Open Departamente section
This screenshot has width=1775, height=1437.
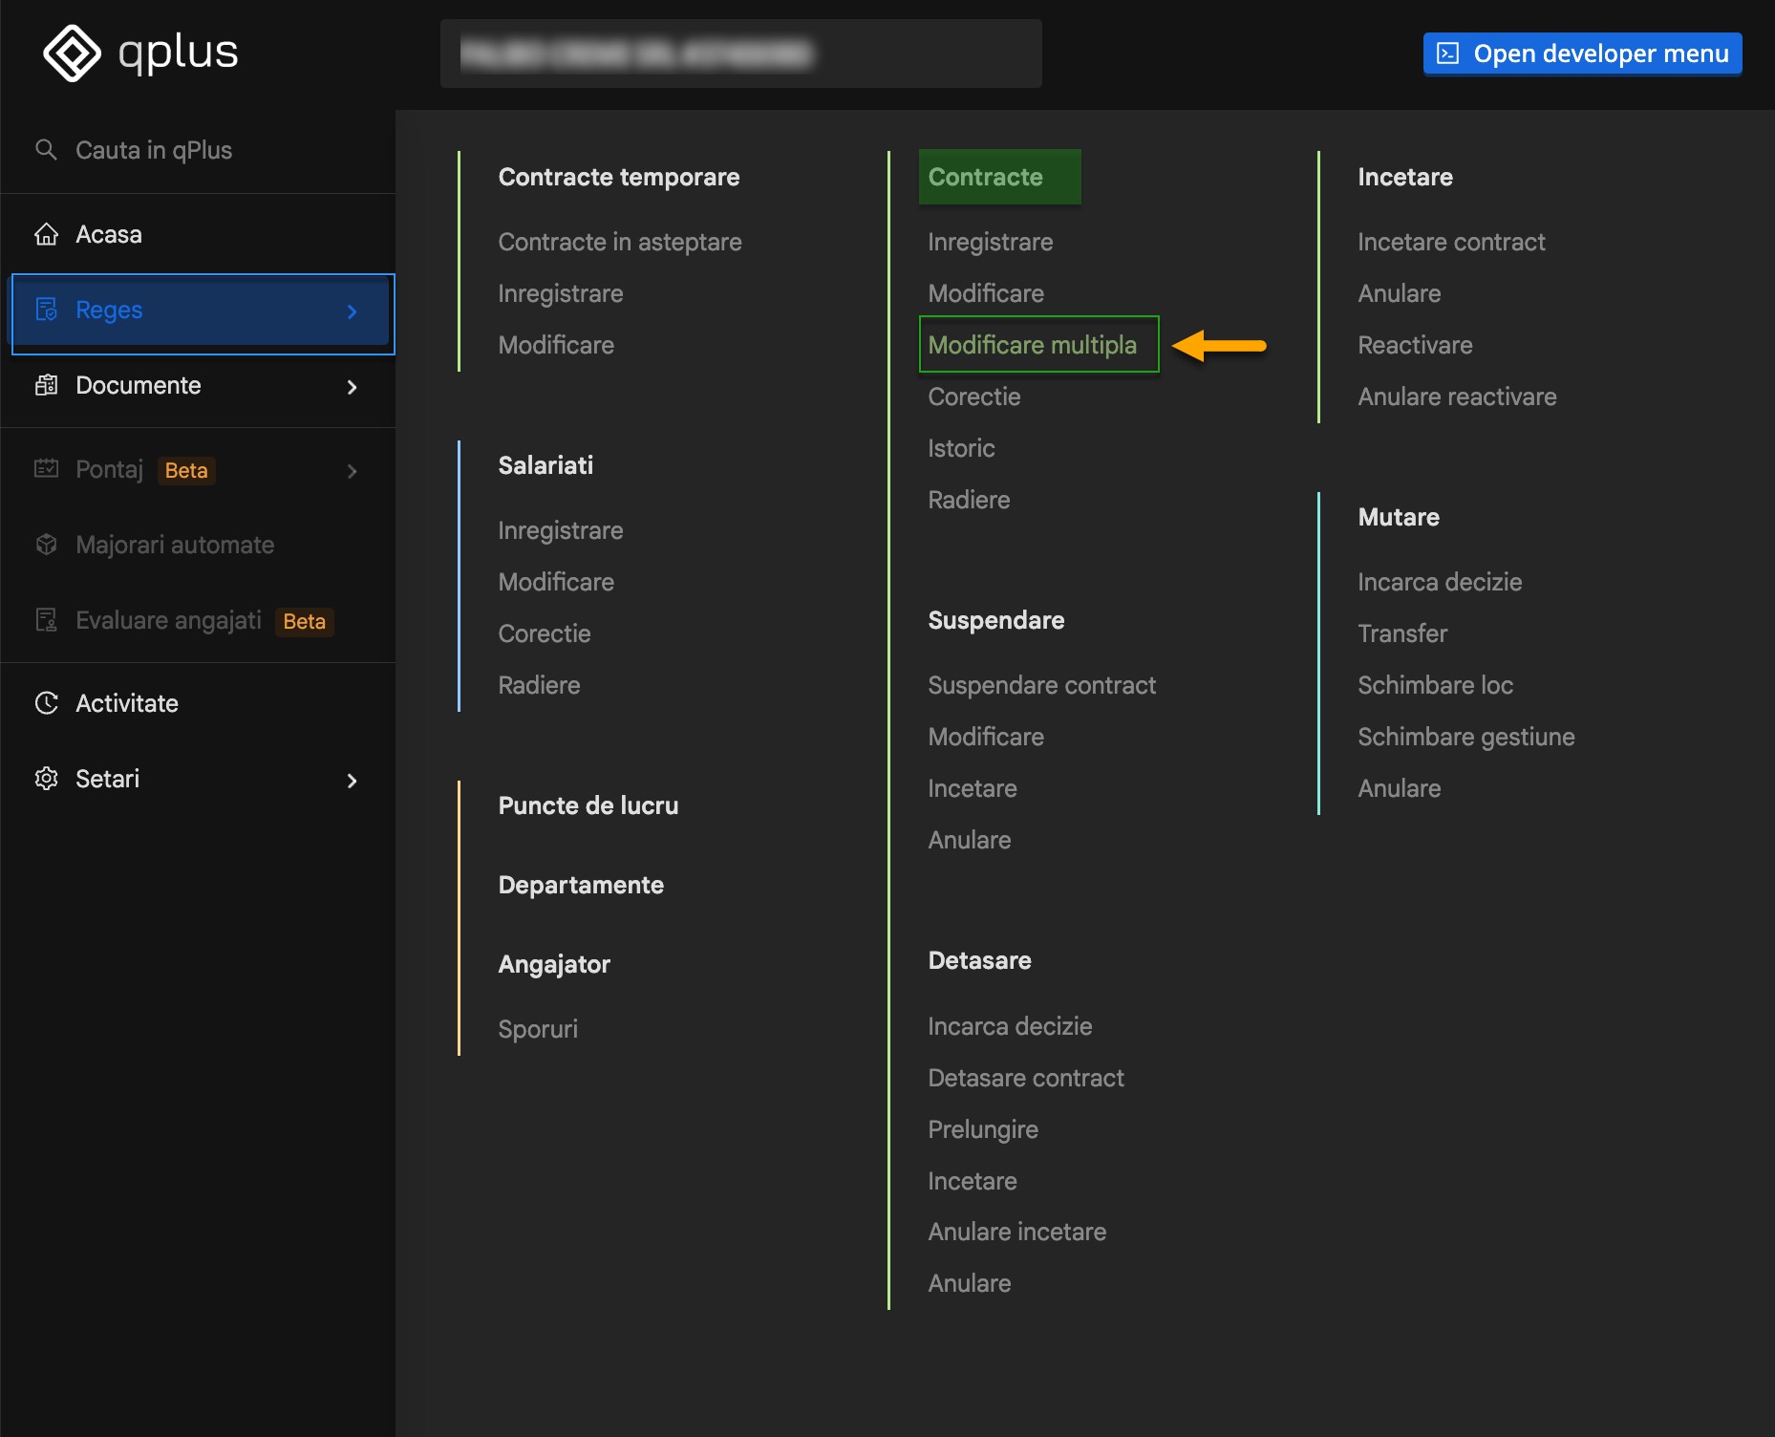[x=581, y=885]
